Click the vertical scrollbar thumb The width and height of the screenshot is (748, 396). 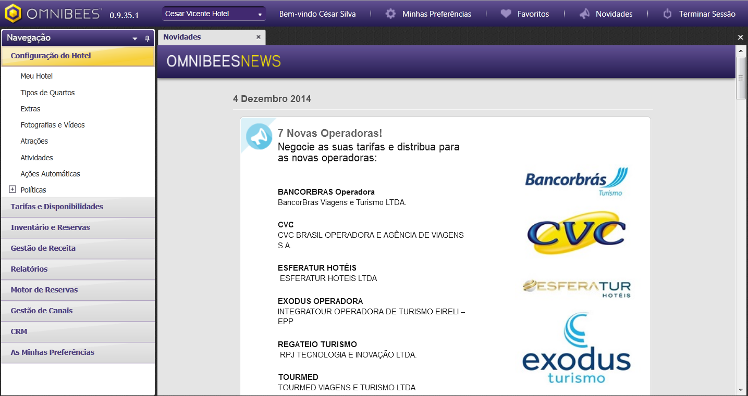click(741, 78)
